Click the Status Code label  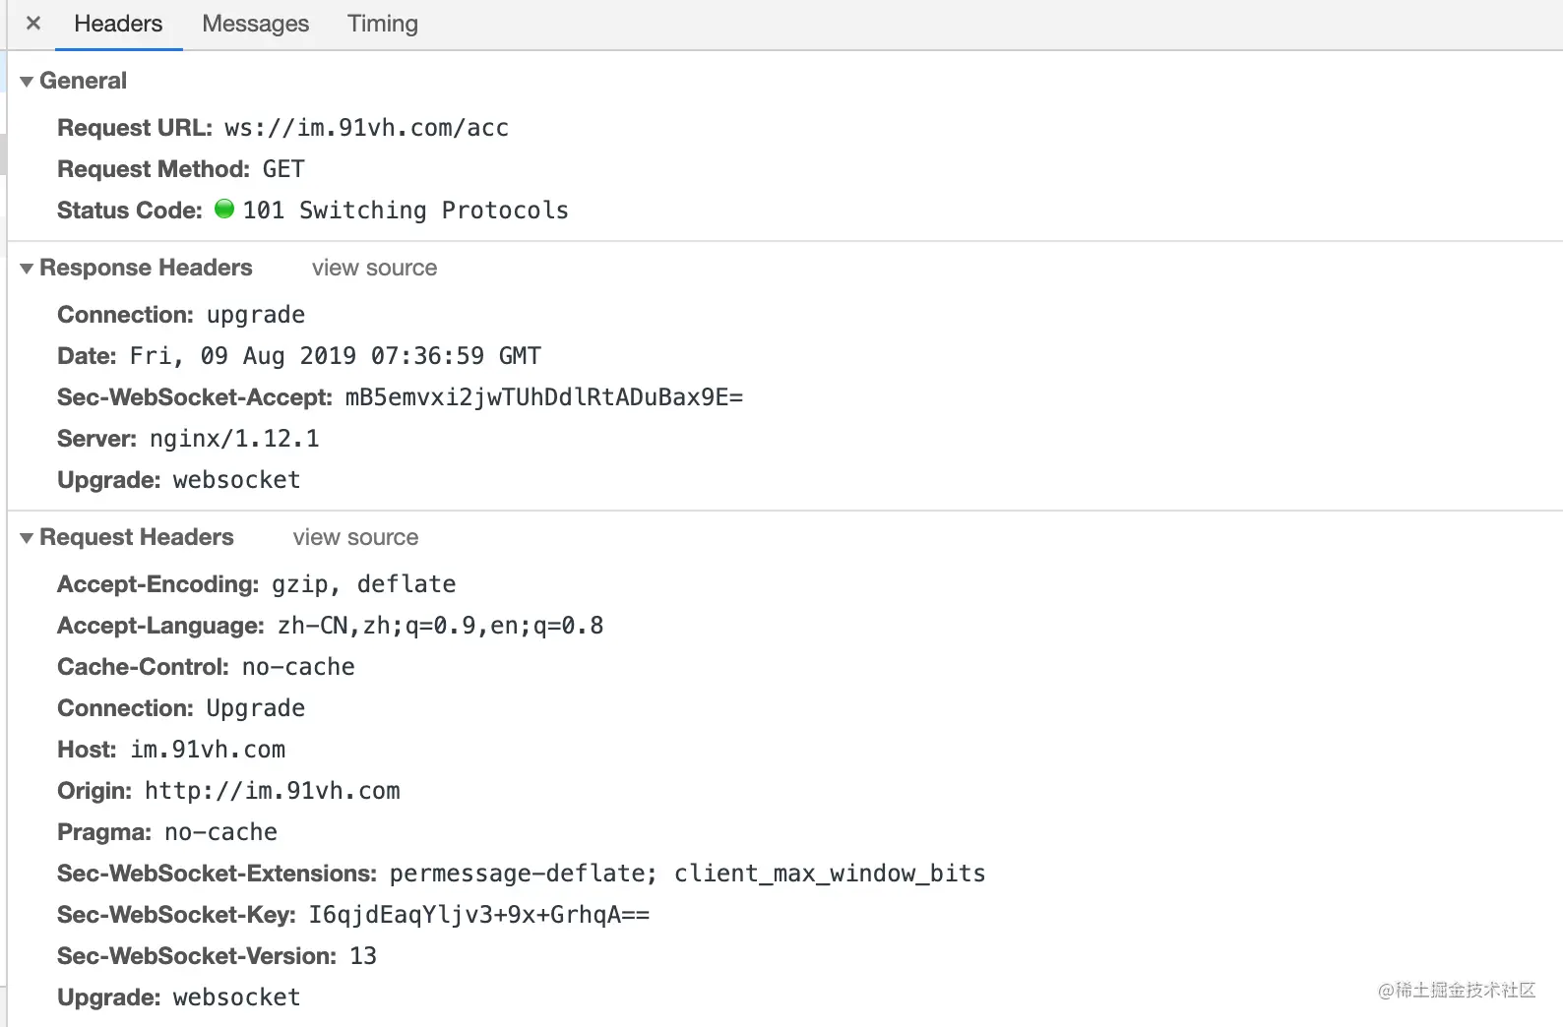(130, 211)
